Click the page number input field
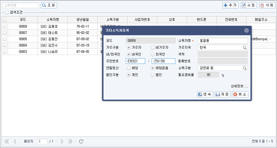The height and width of the screenshot is (148, 277). pyautogui.click(x=42, y=141)
